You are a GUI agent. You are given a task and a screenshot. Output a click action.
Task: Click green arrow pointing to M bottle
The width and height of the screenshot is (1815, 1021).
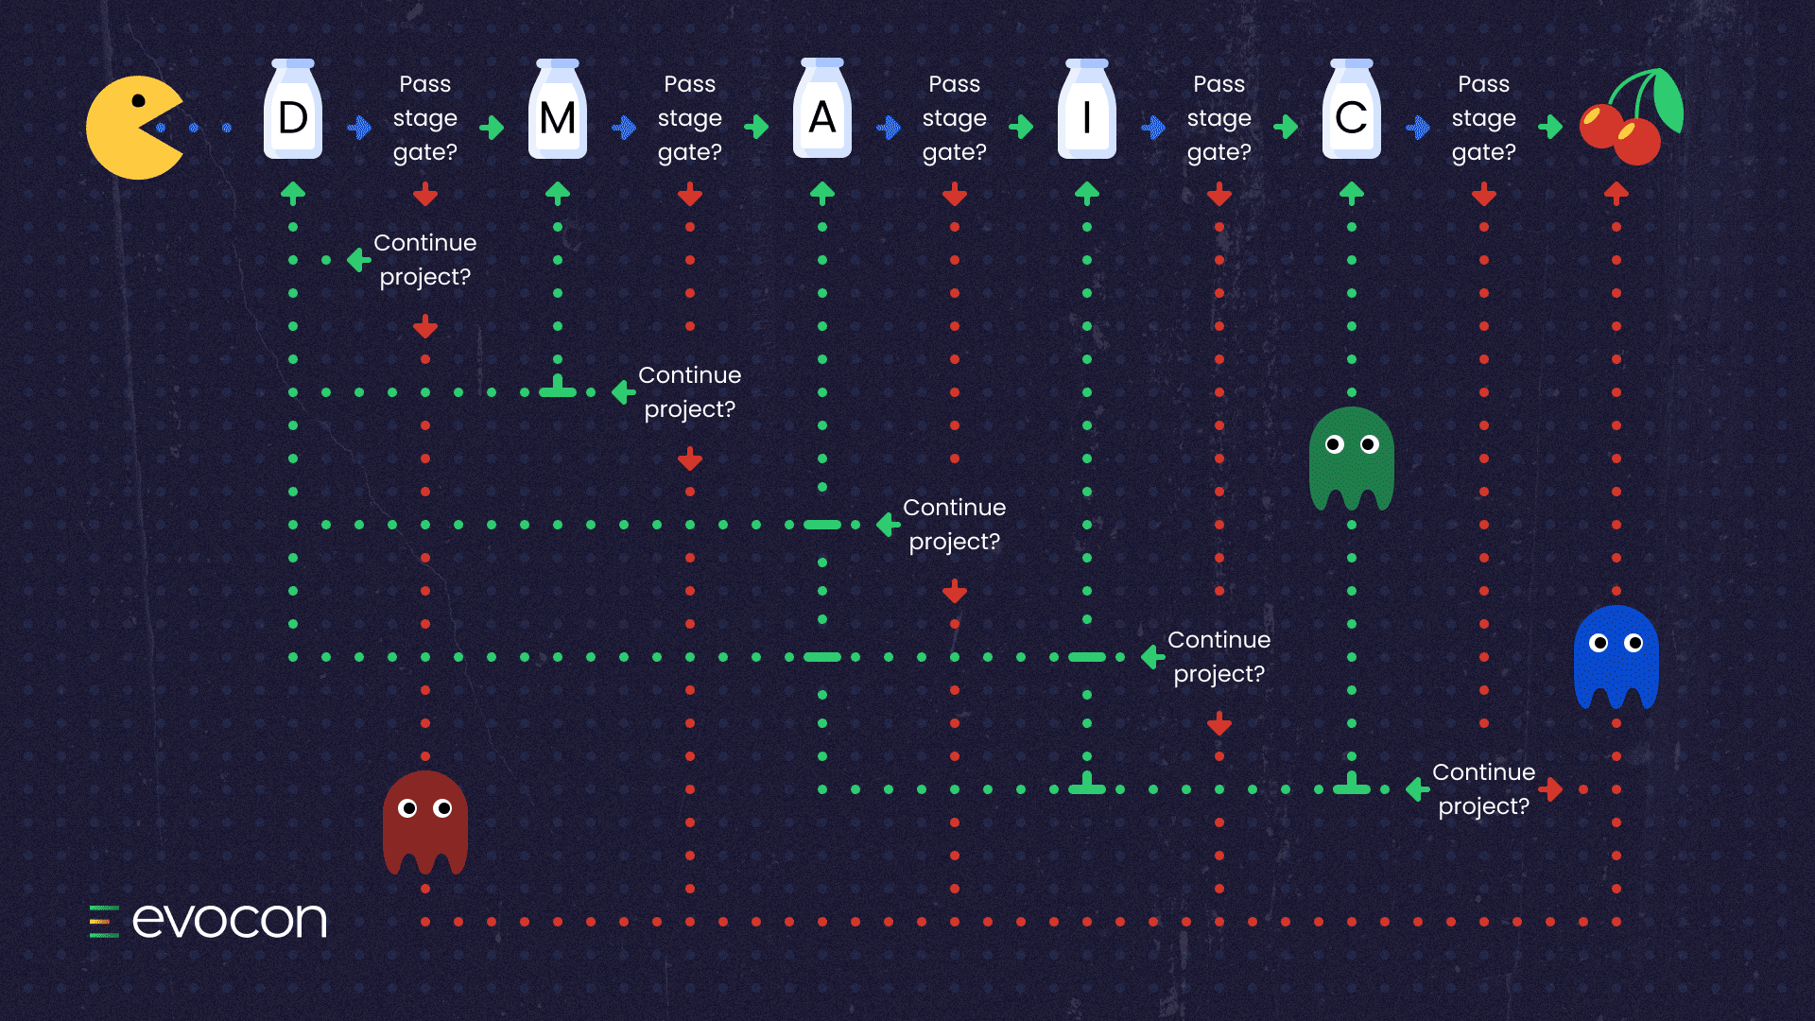[x=492, y=128]
